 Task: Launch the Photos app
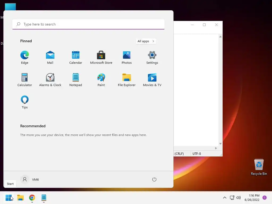click(x=127, y=58)
